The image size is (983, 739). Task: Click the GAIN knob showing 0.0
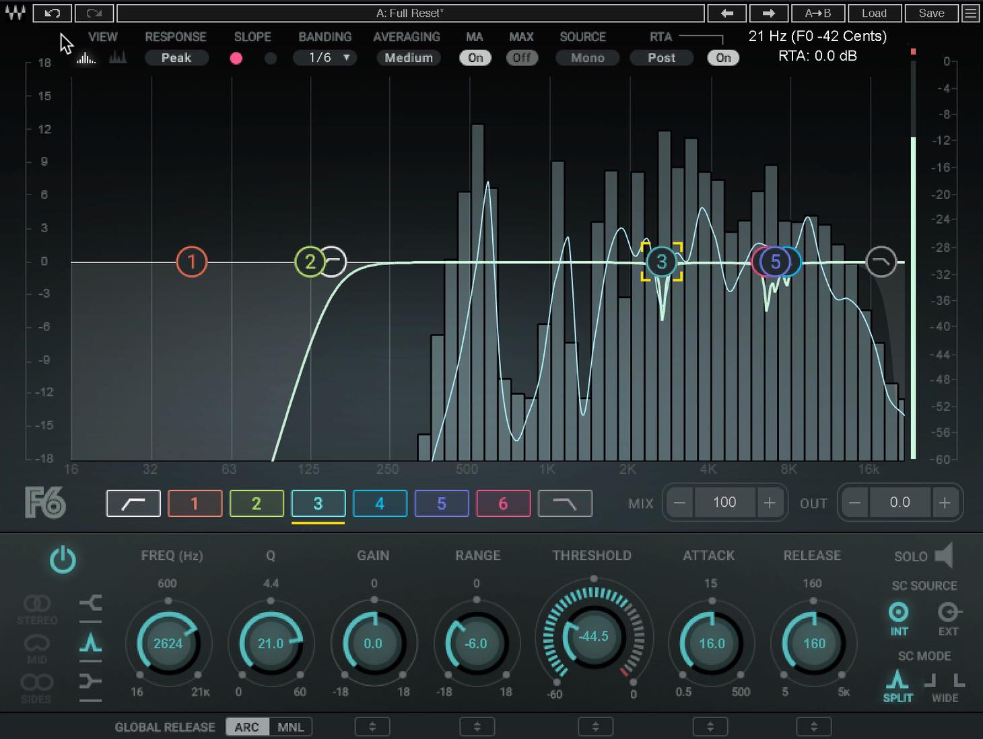(373, 643)
